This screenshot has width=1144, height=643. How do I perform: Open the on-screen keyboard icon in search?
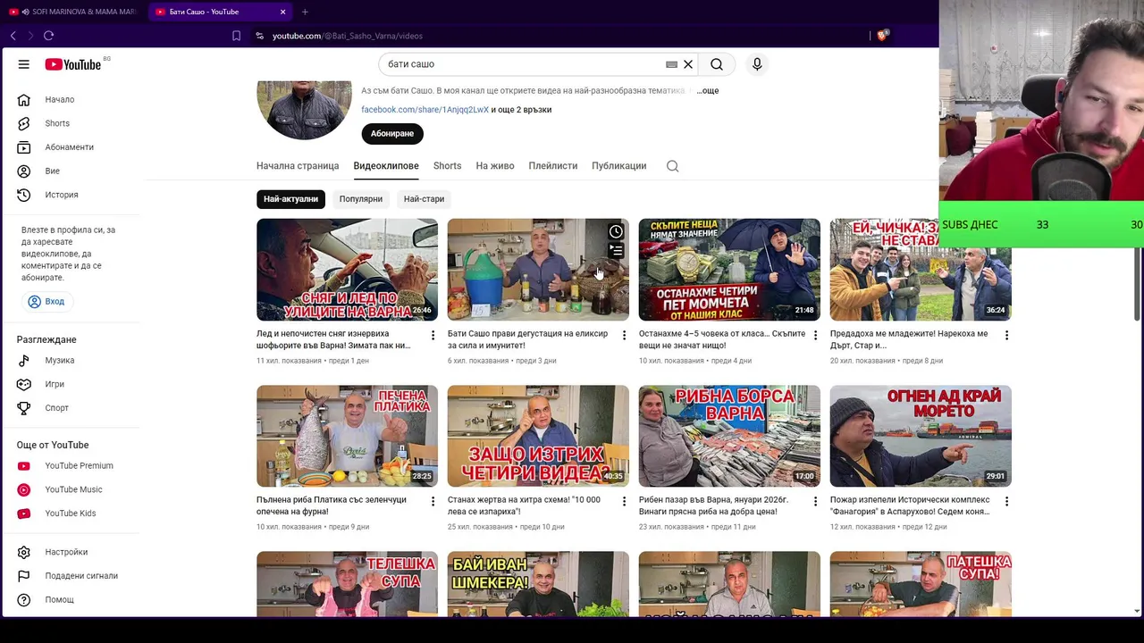(671, 64)
